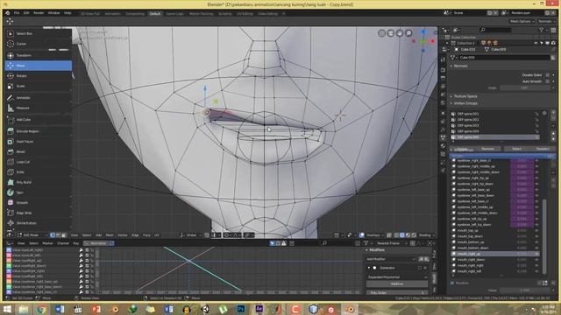Select the Cursor tool
The height and width of the screenshot is (315, 561).
tap(39, 44)
